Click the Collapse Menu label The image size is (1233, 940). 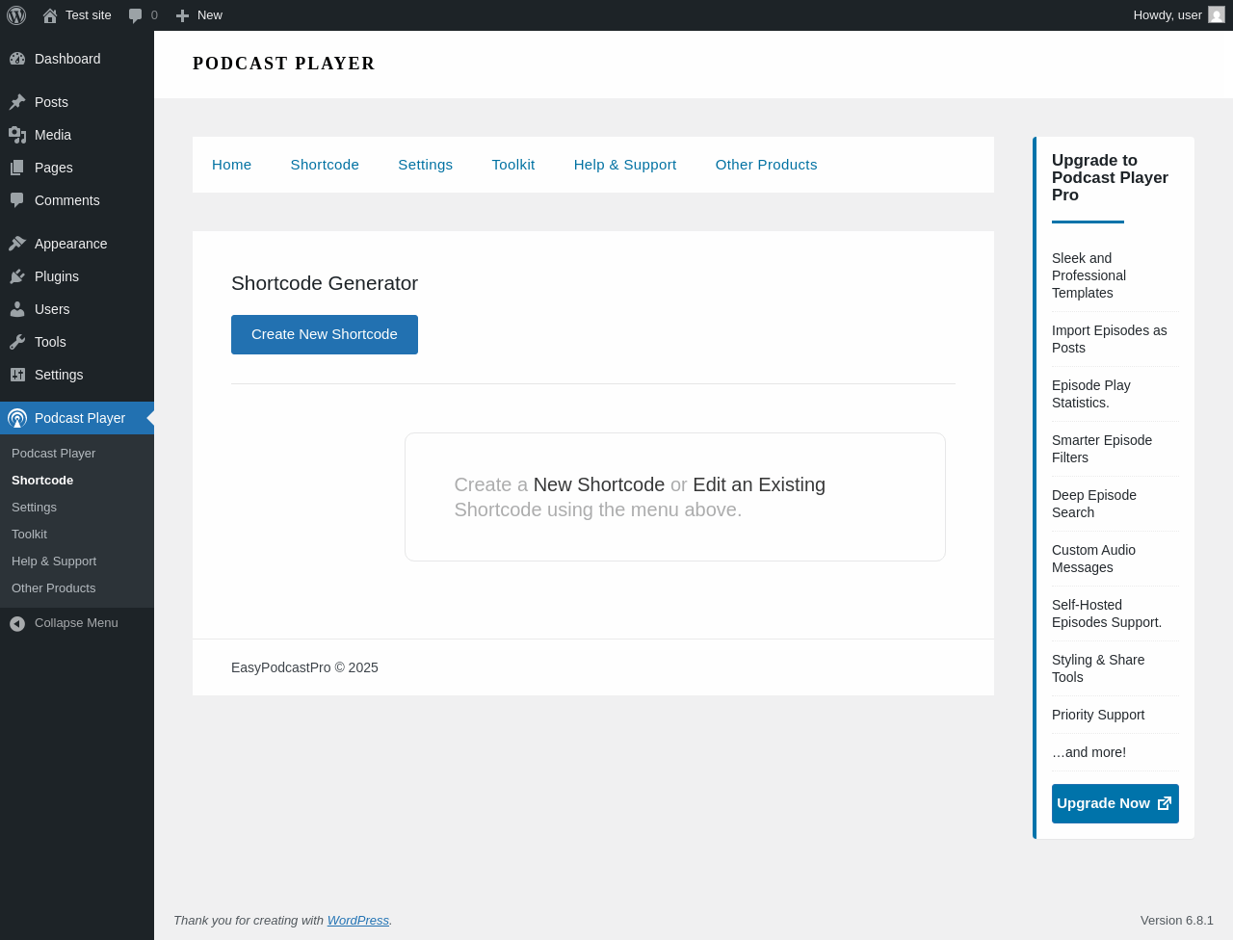click(76, 623)
